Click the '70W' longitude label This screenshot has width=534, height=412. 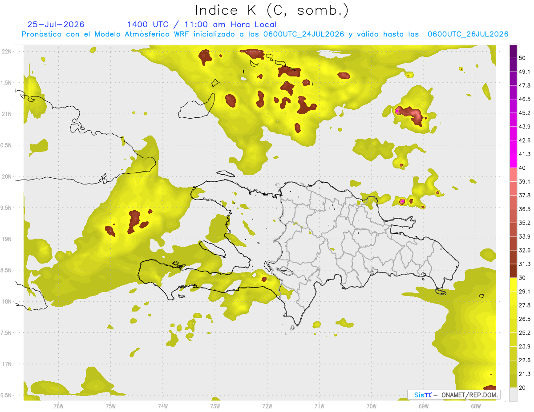(372, 406)
